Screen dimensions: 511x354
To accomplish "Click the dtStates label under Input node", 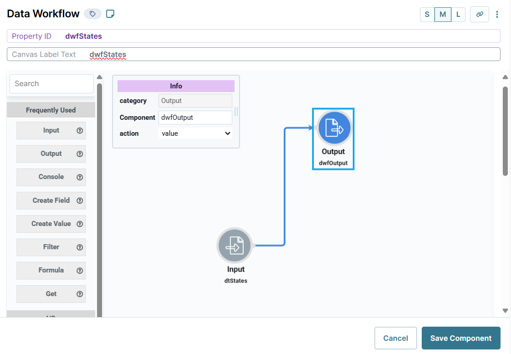I will coord(235,281).
